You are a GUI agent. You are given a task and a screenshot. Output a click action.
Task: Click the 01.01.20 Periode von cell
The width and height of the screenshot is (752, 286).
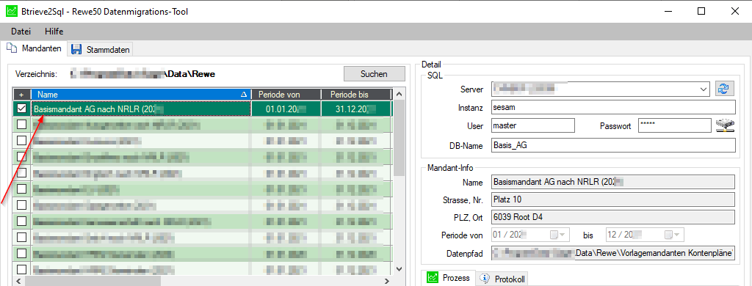(x=286, y=109)
